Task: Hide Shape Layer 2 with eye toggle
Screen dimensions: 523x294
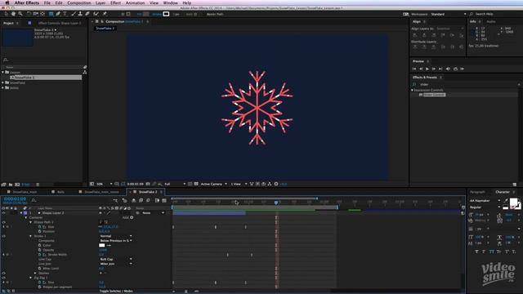Action: pos(3,213)
